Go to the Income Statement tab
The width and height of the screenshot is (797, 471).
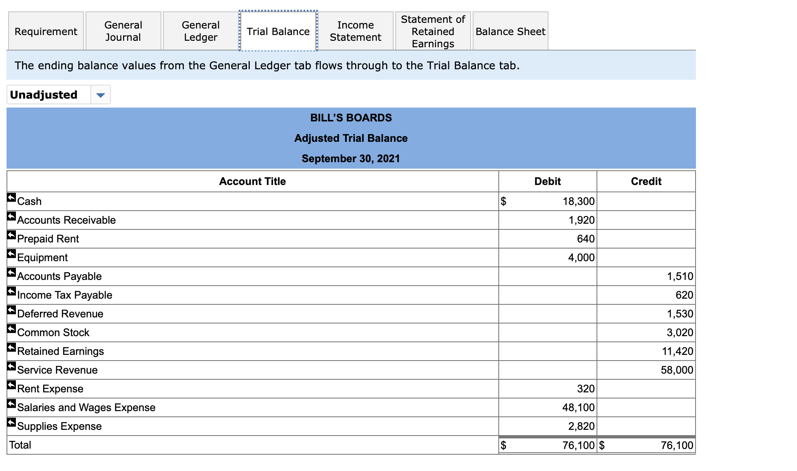[x=355, y=31]
